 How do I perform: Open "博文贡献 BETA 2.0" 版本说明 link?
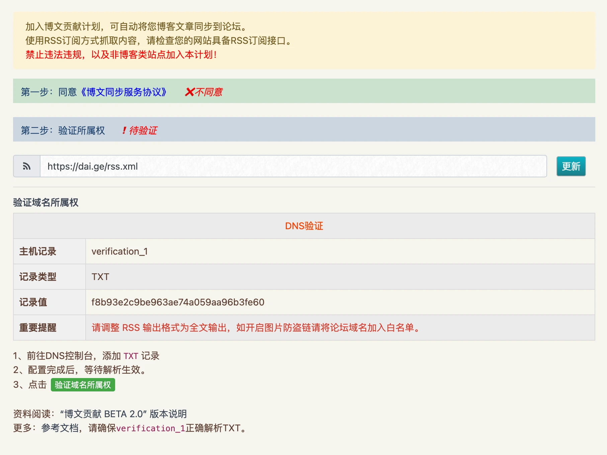click(x=123, y=414)
